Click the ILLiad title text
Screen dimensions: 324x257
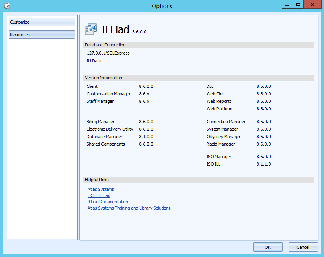point(115,29)
